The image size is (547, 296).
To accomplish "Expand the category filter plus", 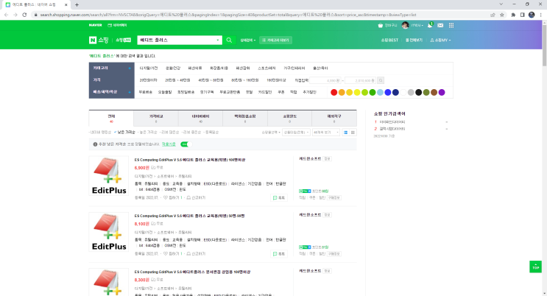I will 130,68.
